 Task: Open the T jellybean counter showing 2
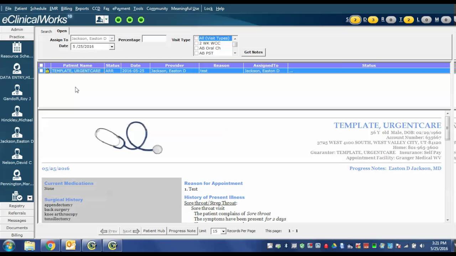(409, 20)
